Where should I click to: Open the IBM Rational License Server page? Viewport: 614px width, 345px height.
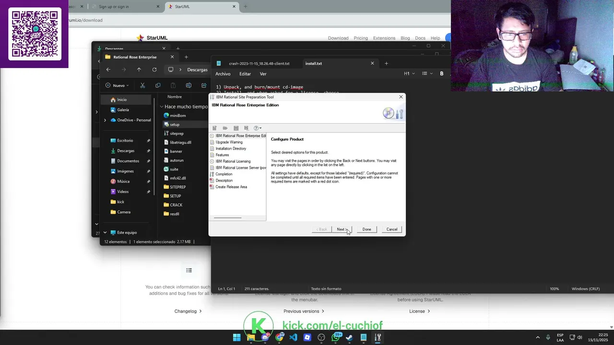(240, 168)
